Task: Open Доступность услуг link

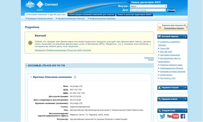Action: (168, 78)
